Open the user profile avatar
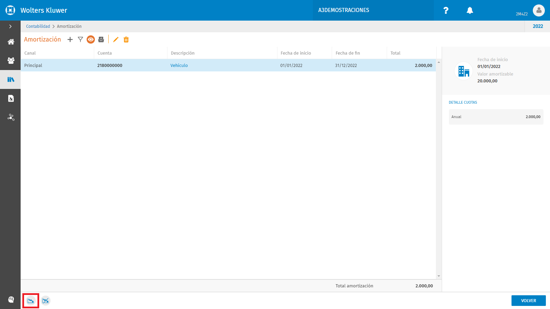Image resolution: width=550 pixels, height=309 pixels. tap(539, 10)
